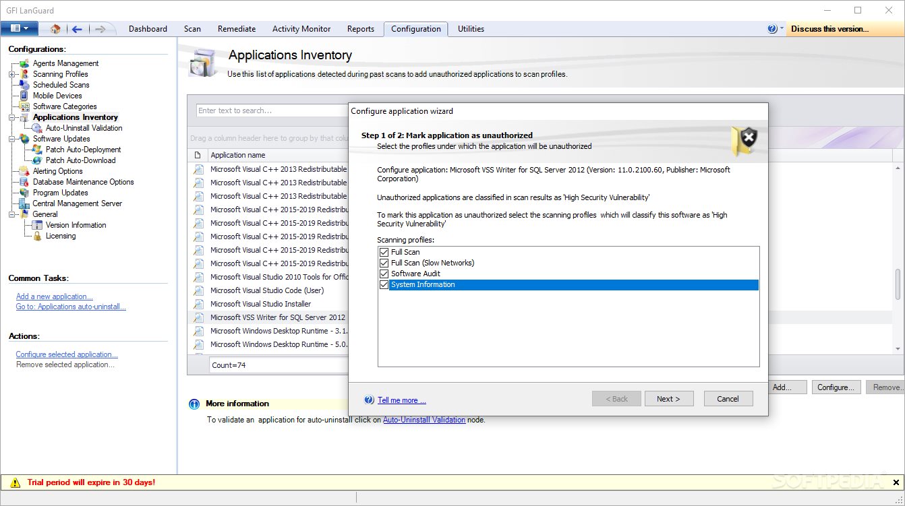
Task: Open the Scan tab
Action: 192,29
